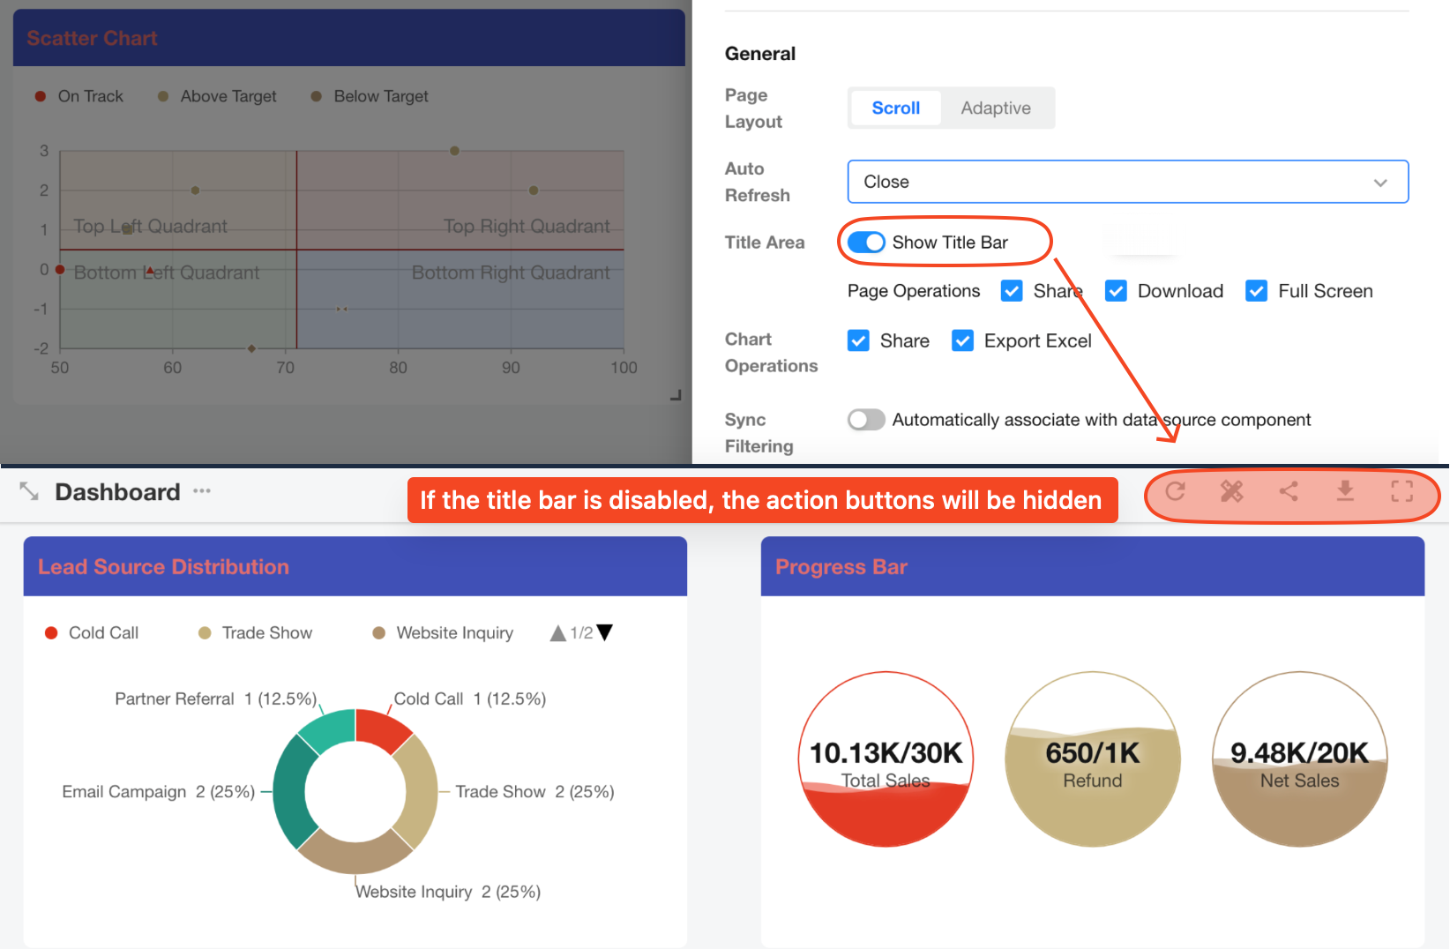Toggle the Cold Call legend item
Screen dimensions: 1450x949
point(92,633)
